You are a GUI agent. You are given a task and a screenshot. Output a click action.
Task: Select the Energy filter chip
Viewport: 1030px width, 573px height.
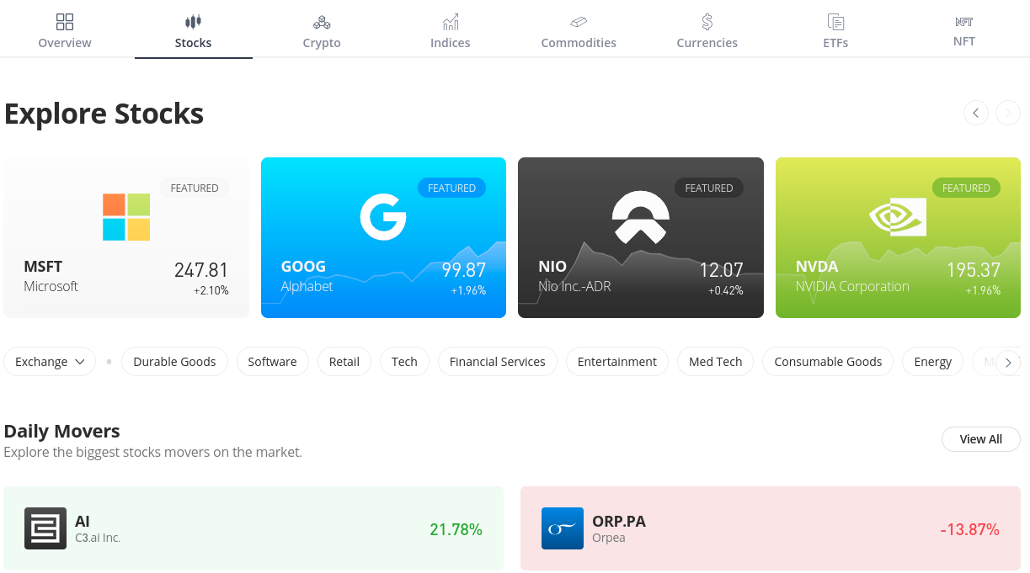point(933,362)
